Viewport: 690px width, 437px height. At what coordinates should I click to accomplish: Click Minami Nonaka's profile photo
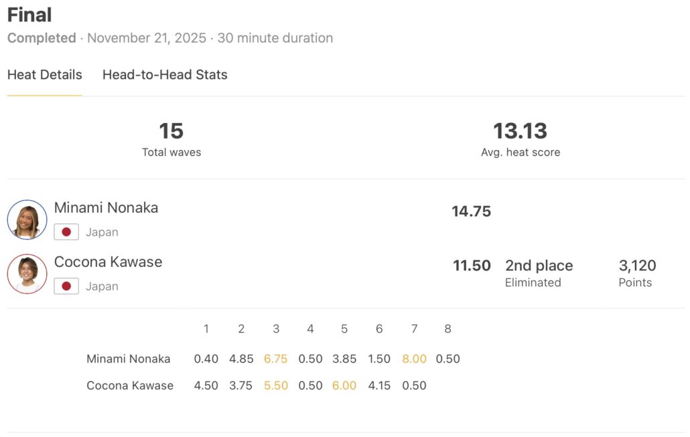click(27, 220)
